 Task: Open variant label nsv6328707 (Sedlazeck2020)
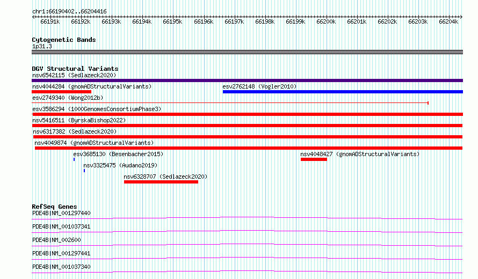click(x=165, y=177)
